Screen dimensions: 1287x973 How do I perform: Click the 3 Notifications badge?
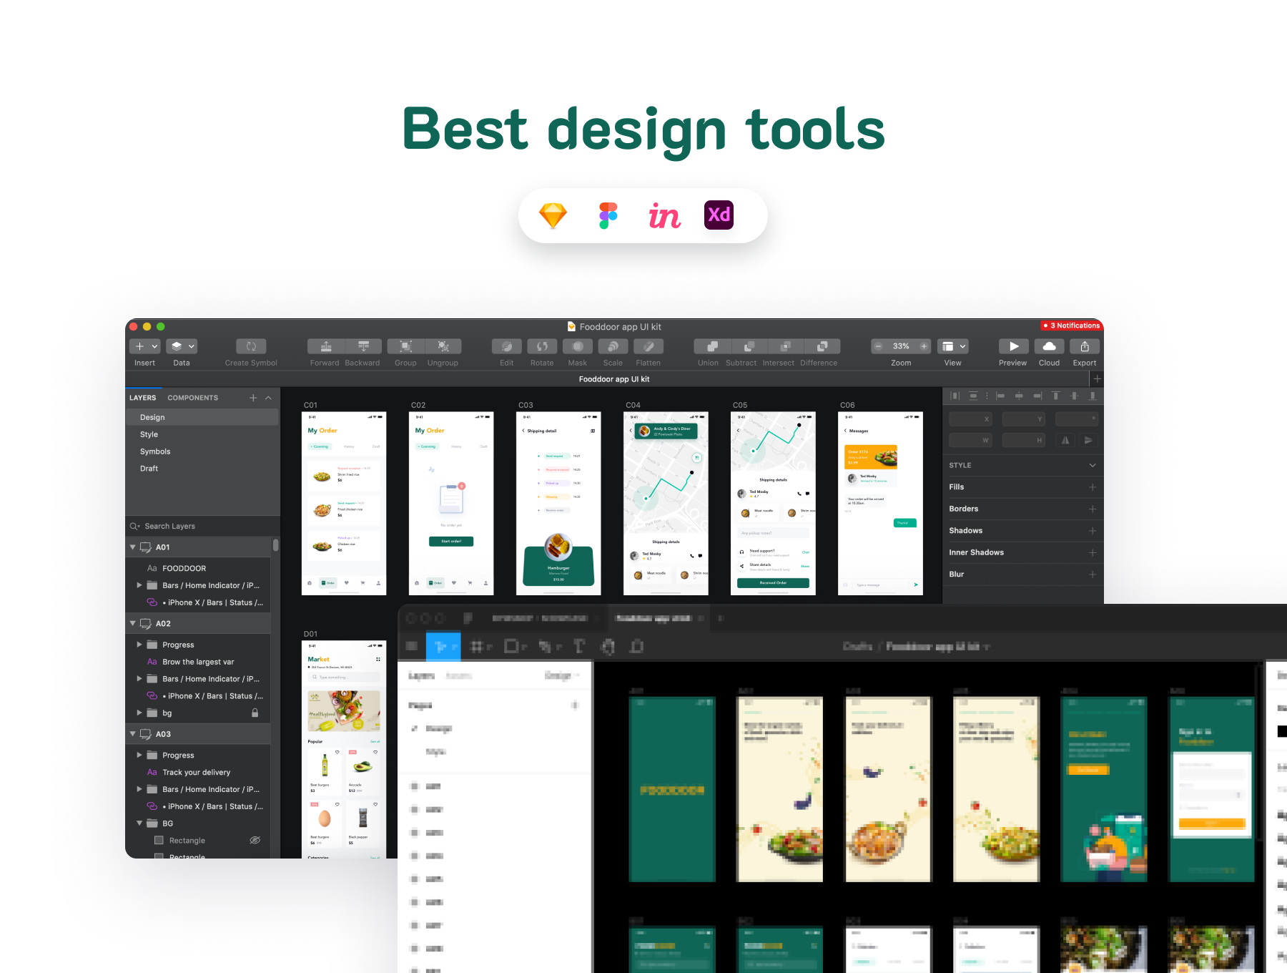pyautogui.click(x=1071, y=326)
